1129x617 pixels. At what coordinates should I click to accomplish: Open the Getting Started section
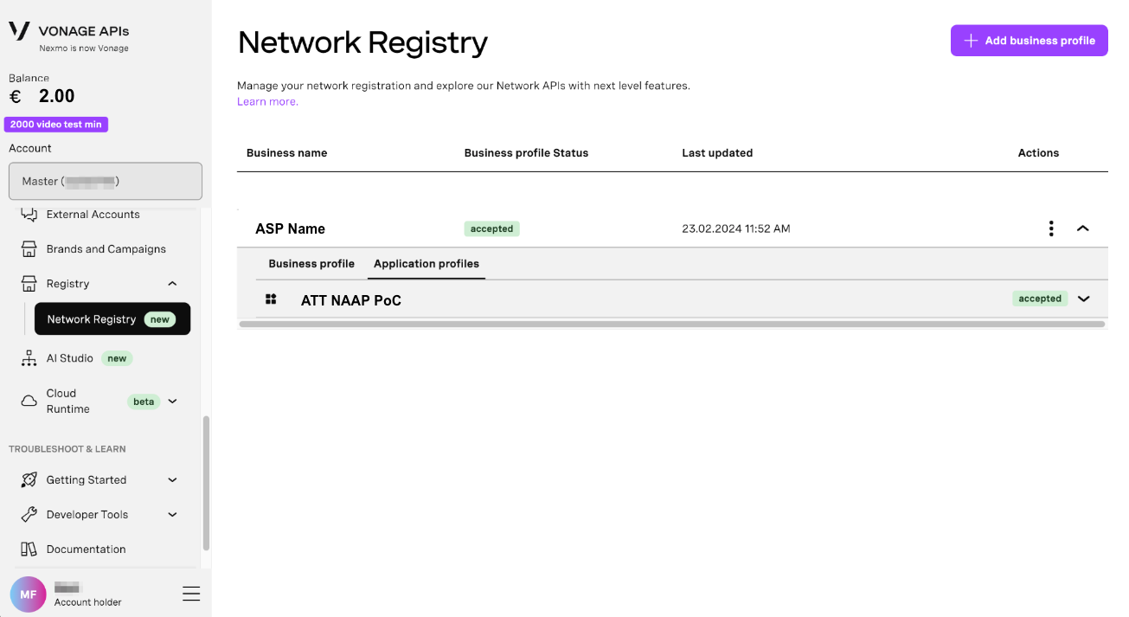coord(87,479)
